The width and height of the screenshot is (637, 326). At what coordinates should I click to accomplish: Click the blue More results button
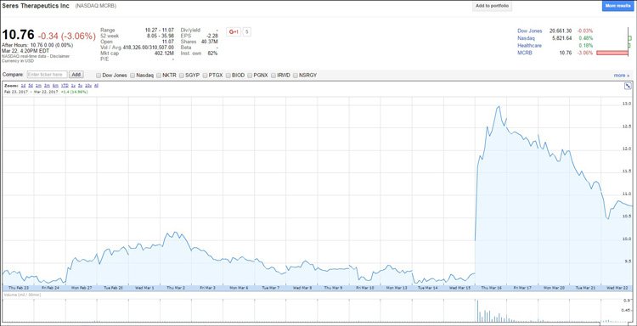[x=618, y=6]
